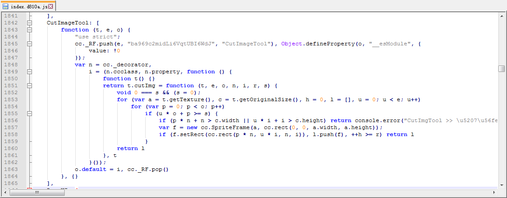
Task: Click the blue save-state icon on the file tab
Action: 6,6
